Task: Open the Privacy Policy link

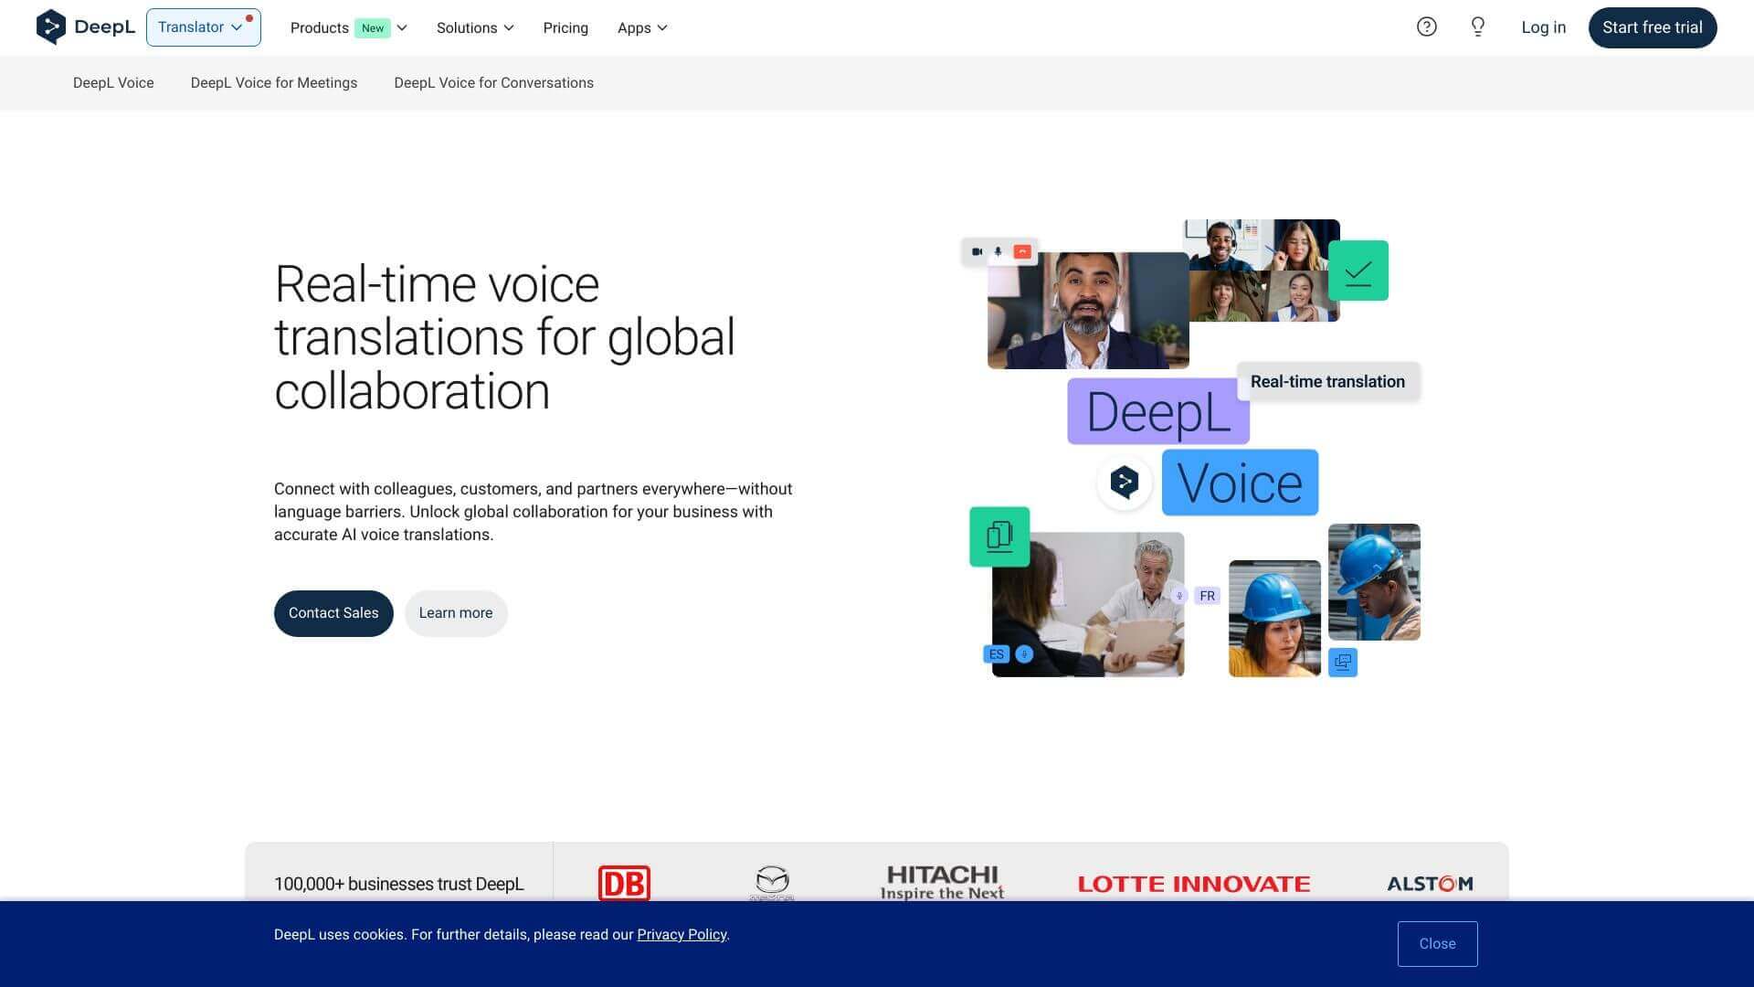Action: tap(682, 934)
